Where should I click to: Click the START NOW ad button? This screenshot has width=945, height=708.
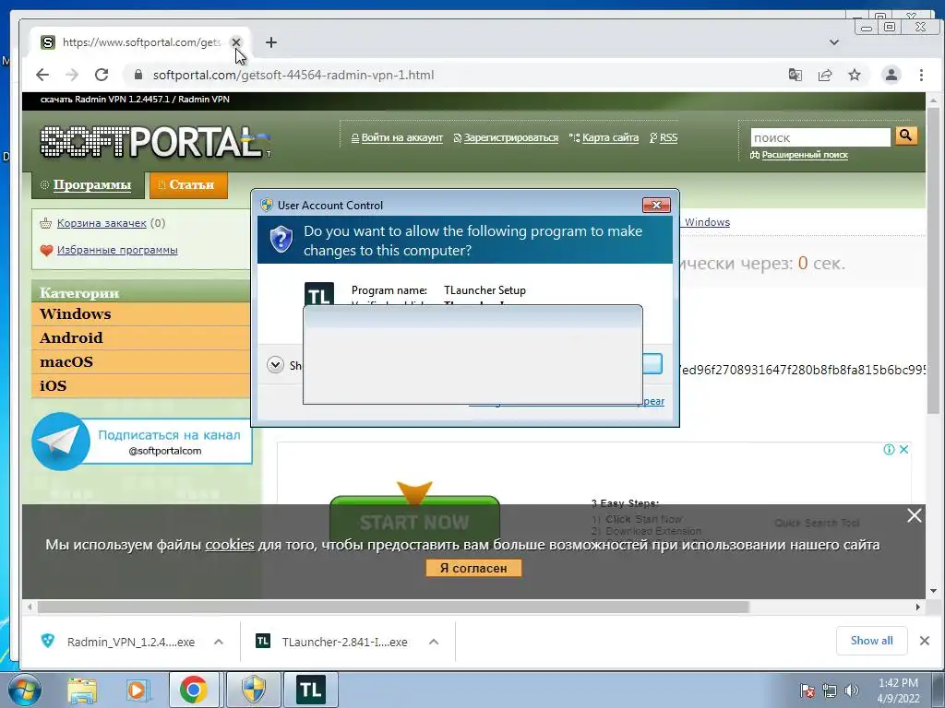414,520
